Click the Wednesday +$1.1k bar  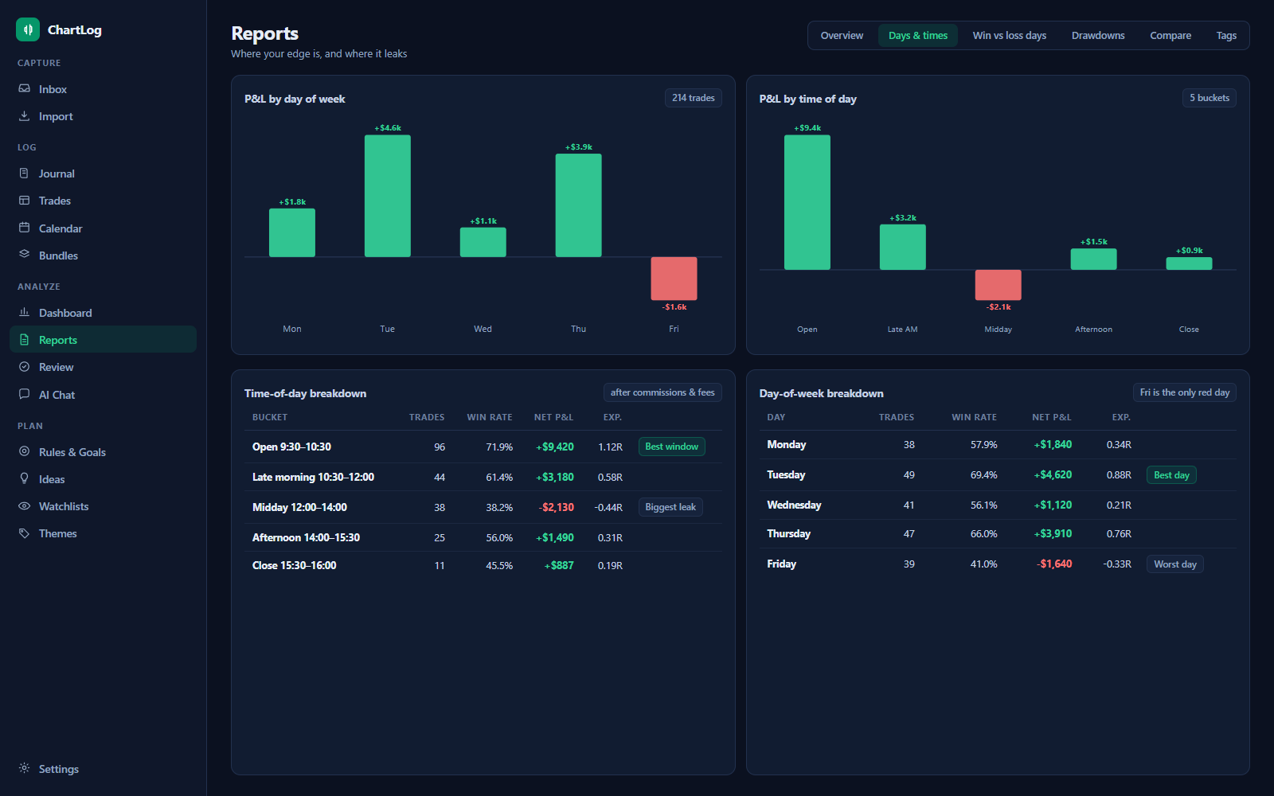(483, 242)
